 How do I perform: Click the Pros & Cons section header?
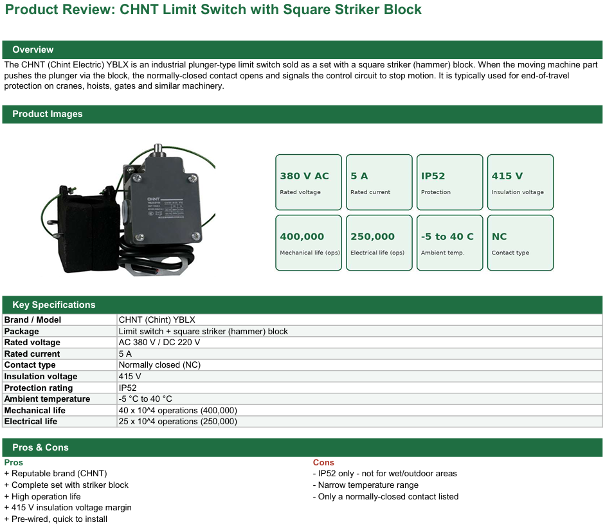click(x=302, y=447)
